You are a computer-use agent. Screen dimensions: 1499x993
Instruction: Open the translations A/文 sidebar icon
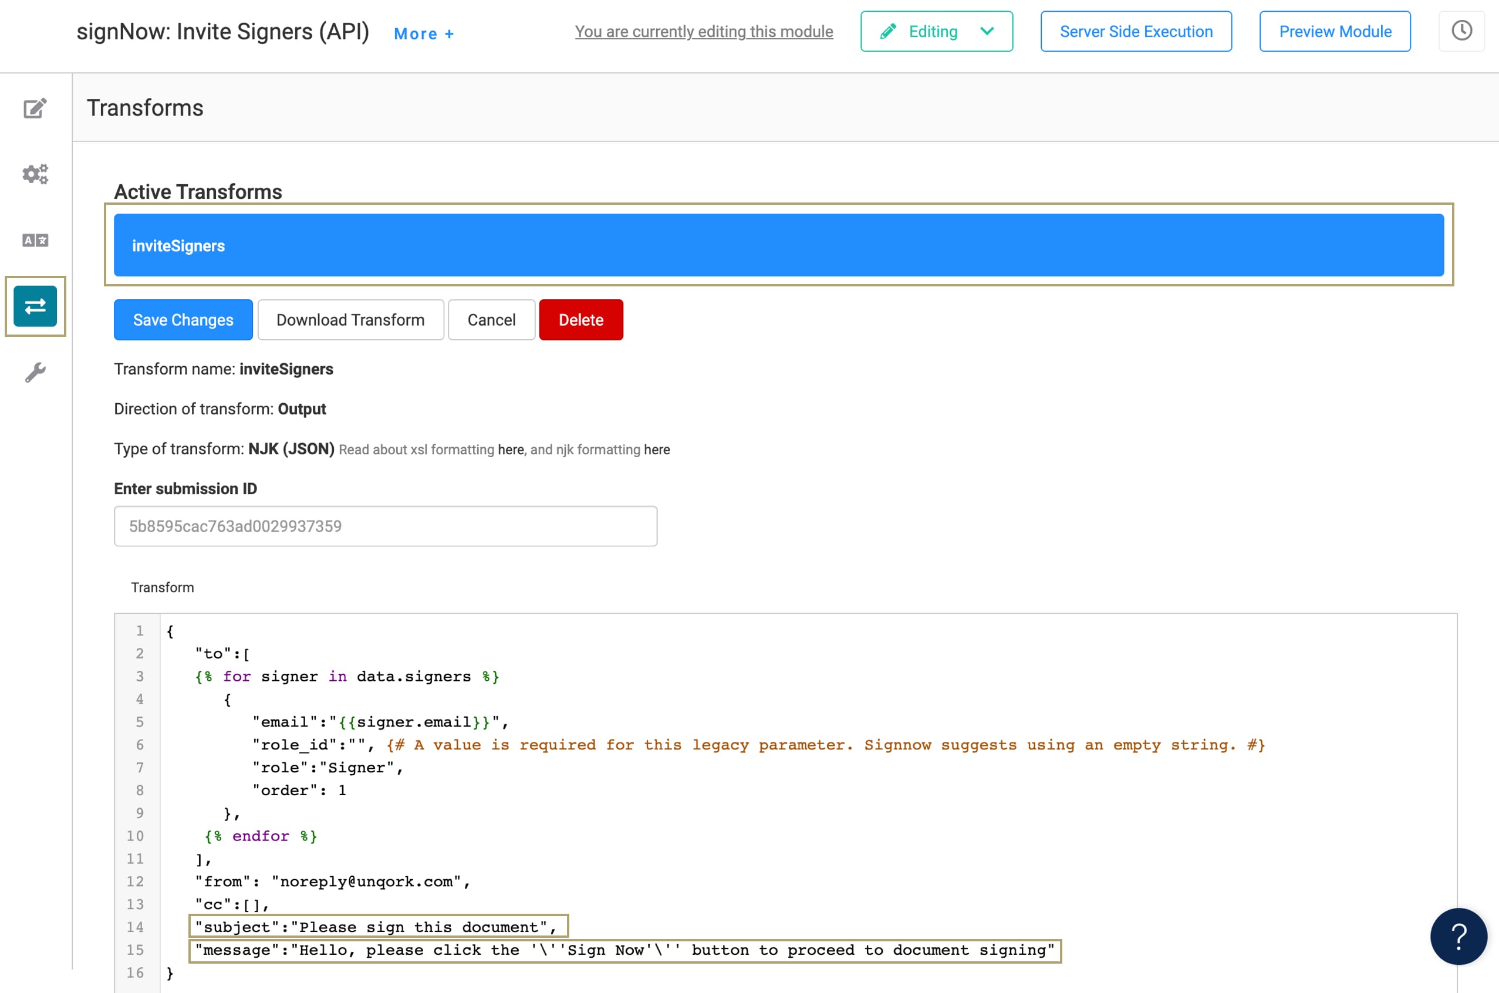coord(35,240)
